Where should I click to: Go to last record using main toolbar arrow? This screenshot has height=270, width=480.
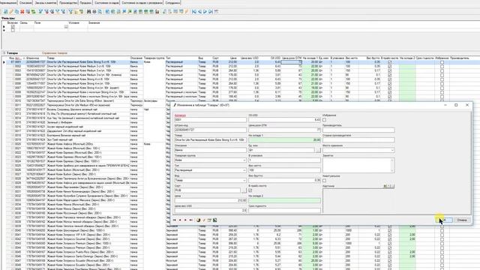(211, 12)
